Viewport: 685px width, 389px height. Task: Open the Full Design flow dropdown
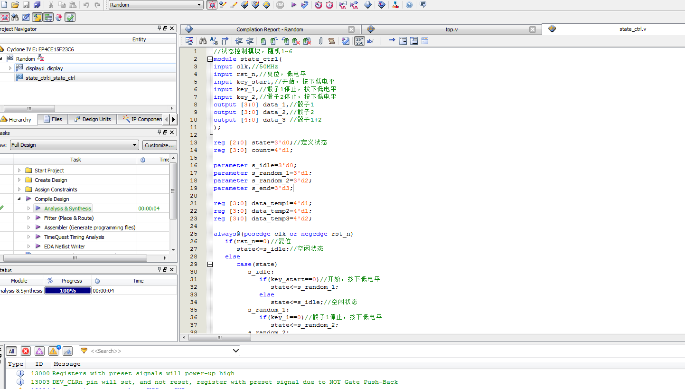pyautogui.click(x=74, y=145)
